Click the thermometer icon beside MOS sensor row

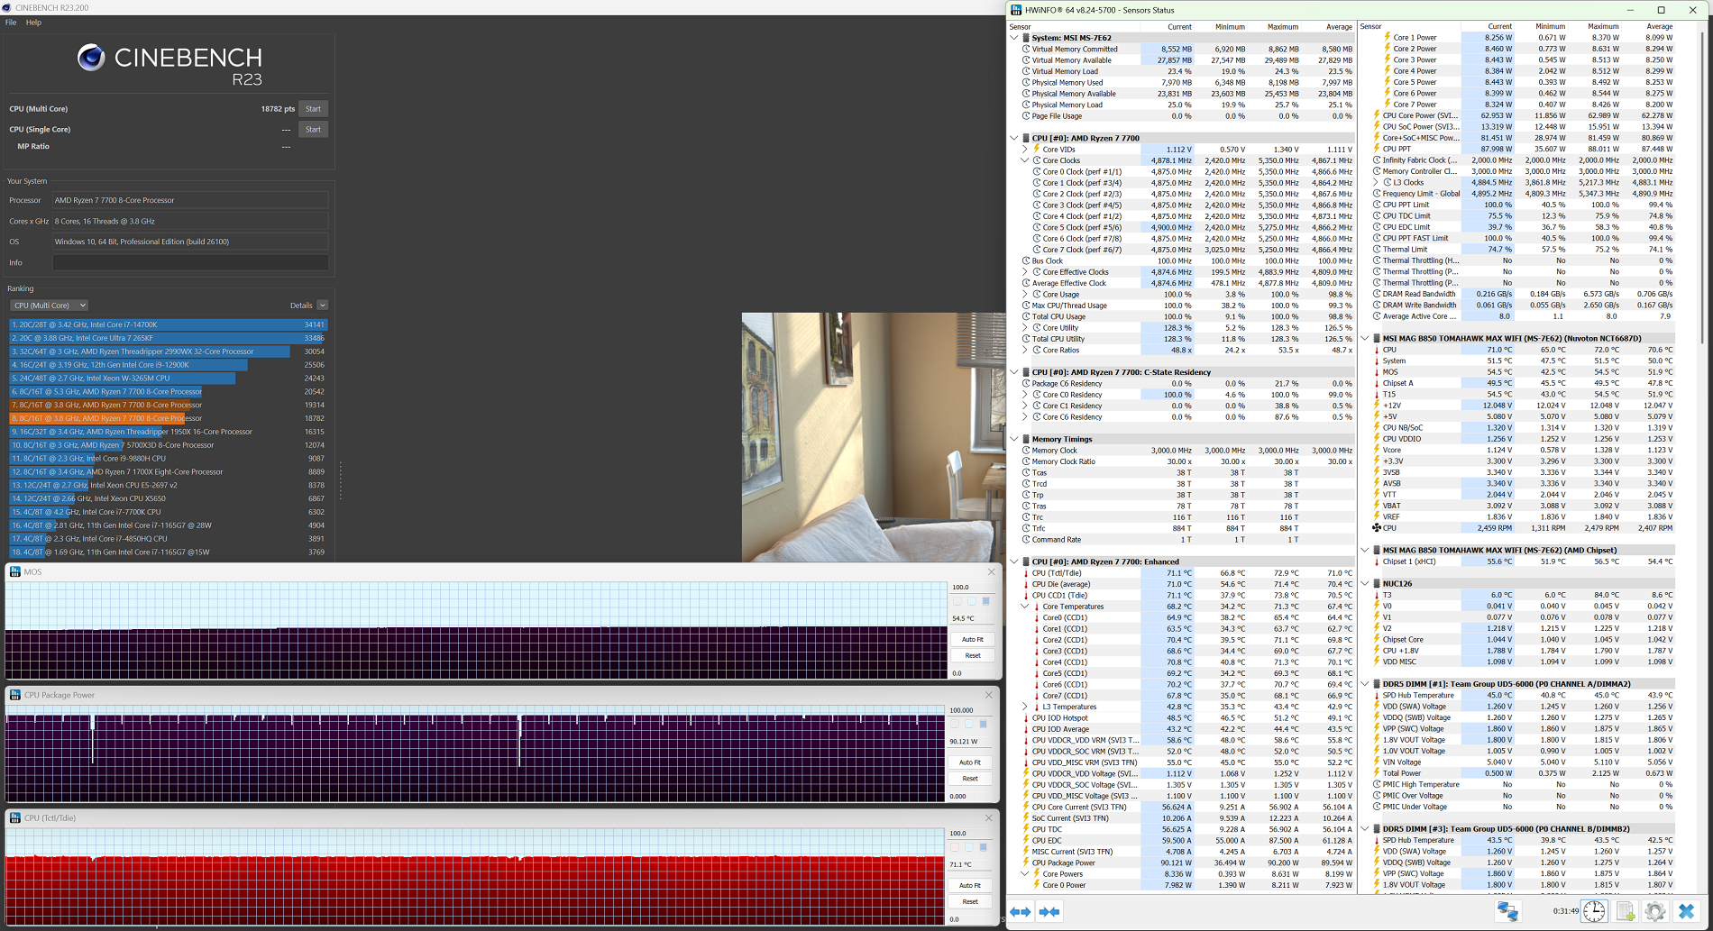1377,372
